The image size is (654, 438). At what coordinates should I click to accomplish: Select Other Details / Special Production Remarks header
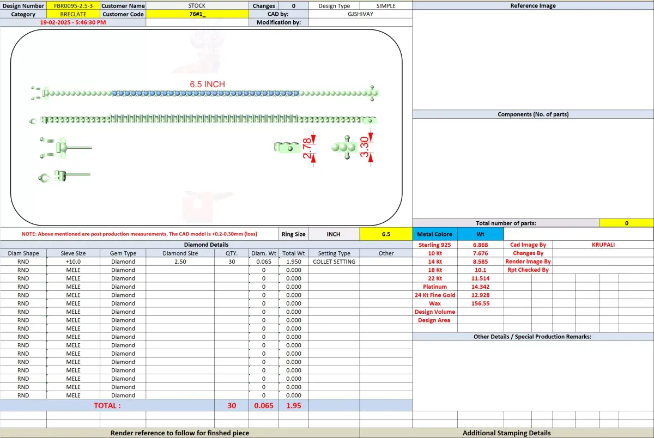(533, 337)
